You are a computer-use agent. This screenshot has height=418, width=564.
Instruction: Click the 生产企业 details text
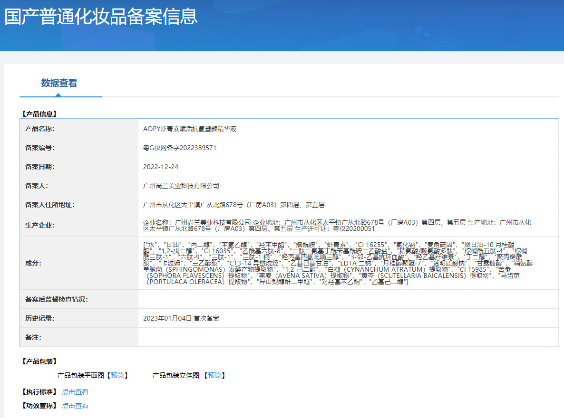[337, 225]
